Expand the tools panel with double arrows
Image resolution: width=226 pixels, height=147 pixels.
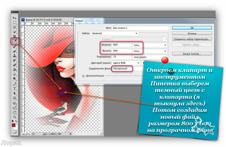(x=12, y=12)
